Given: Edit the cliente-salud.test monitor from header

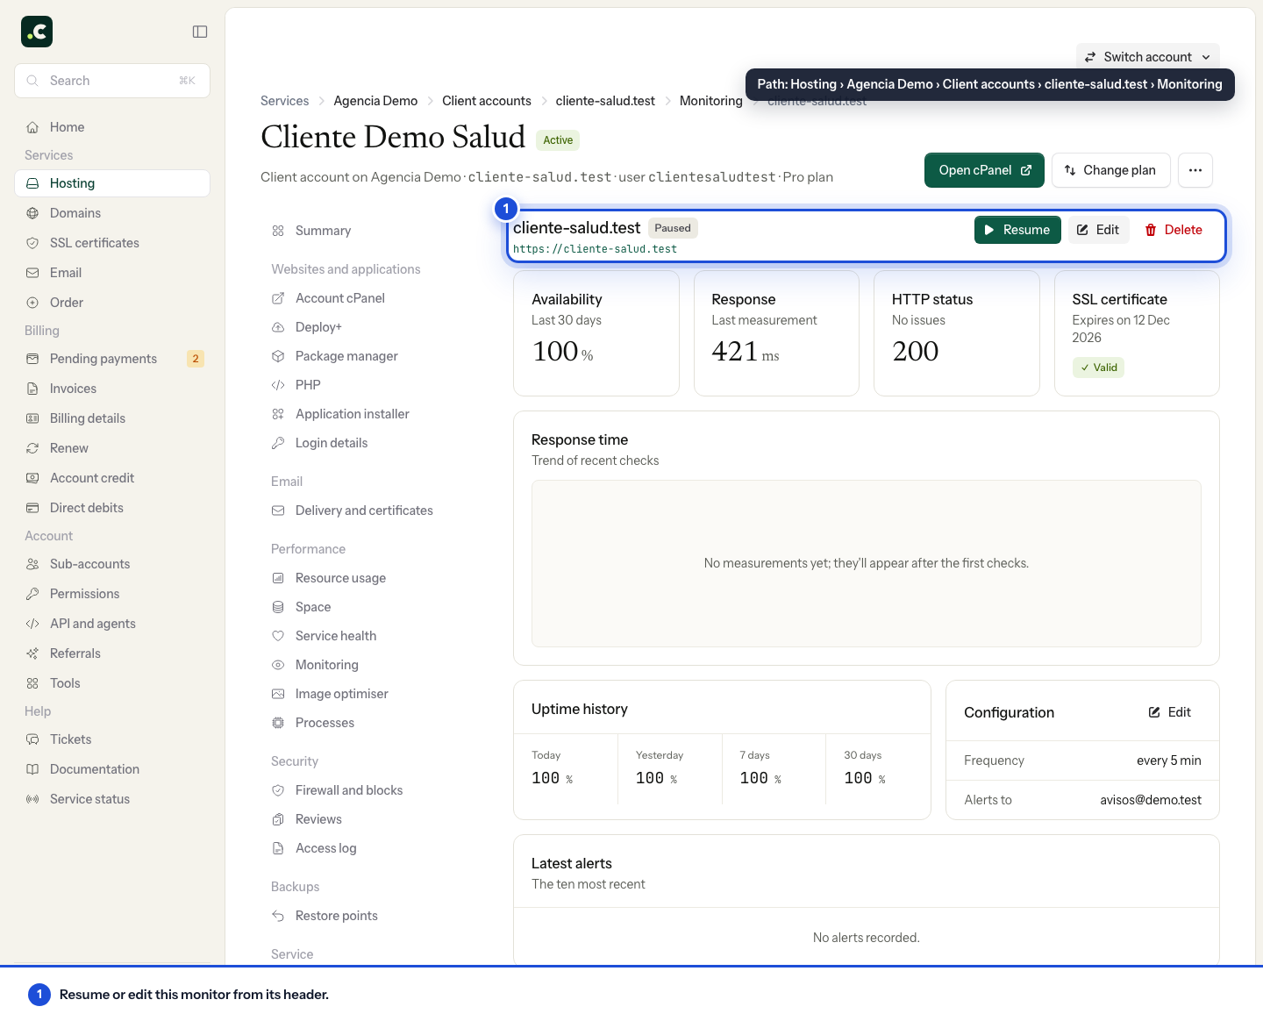Looking at the screenshot, I should tap(1098, 230).
